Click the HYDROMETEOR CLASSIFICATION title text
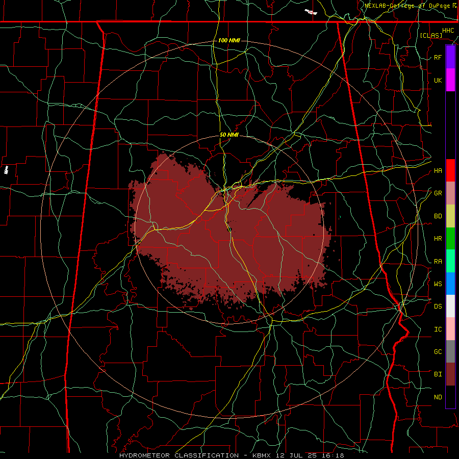This screenshot has height=459, width=459. (x=179, y=455)
